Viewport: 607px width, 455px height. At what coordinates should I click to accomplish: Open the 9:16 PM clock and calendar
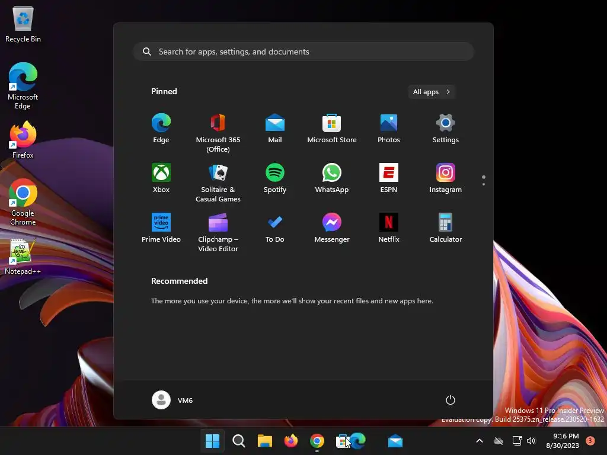(563, 441)
